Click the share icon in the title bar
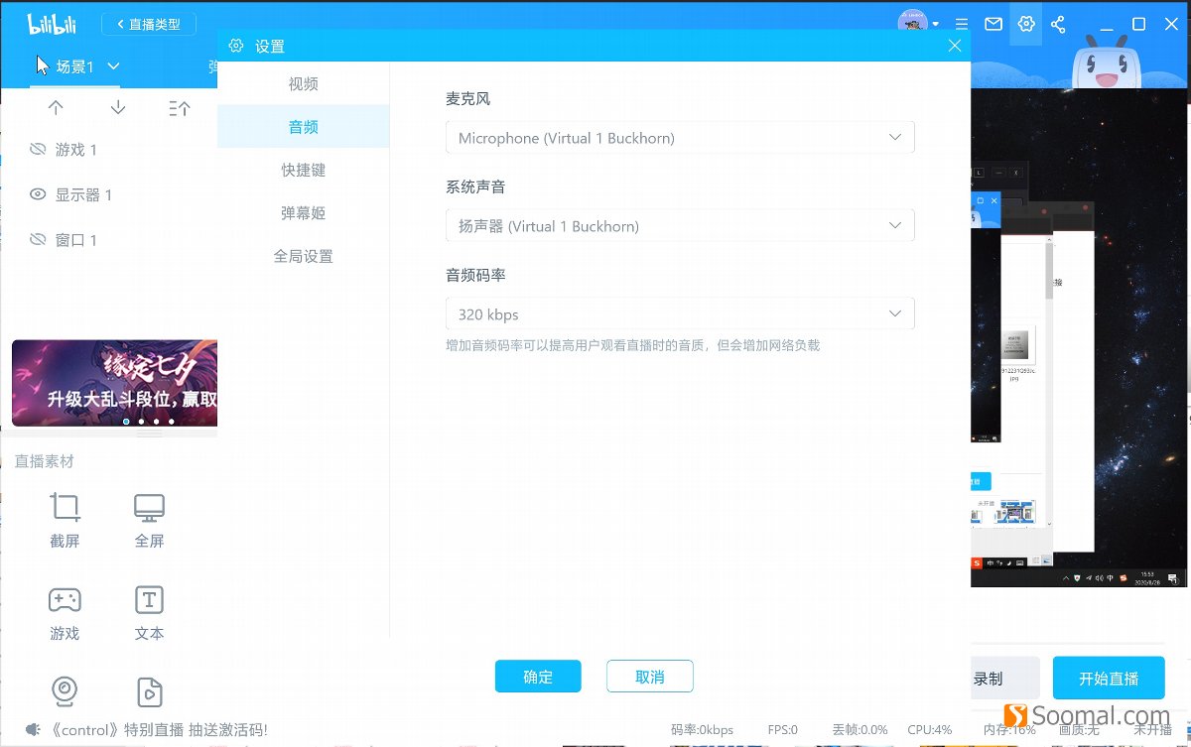 [1058, 24]
